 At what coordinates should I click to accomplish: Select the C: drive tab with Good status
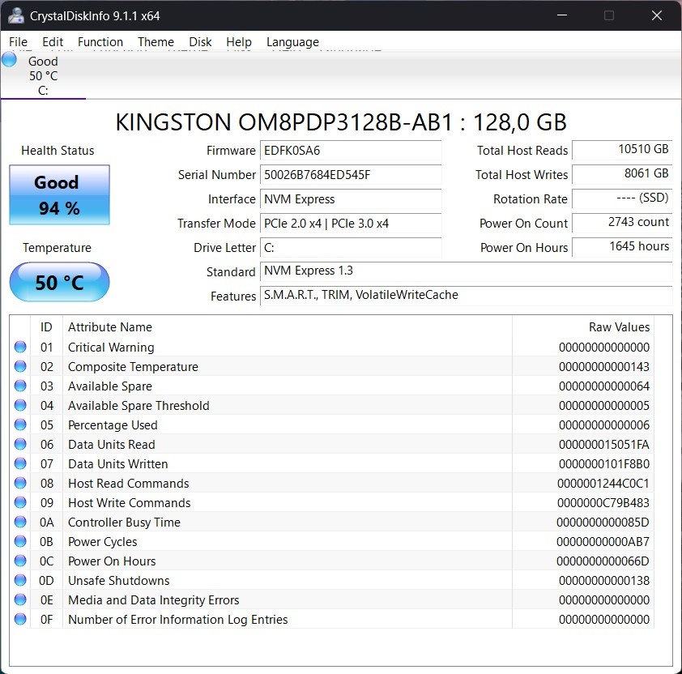[43, 75]
